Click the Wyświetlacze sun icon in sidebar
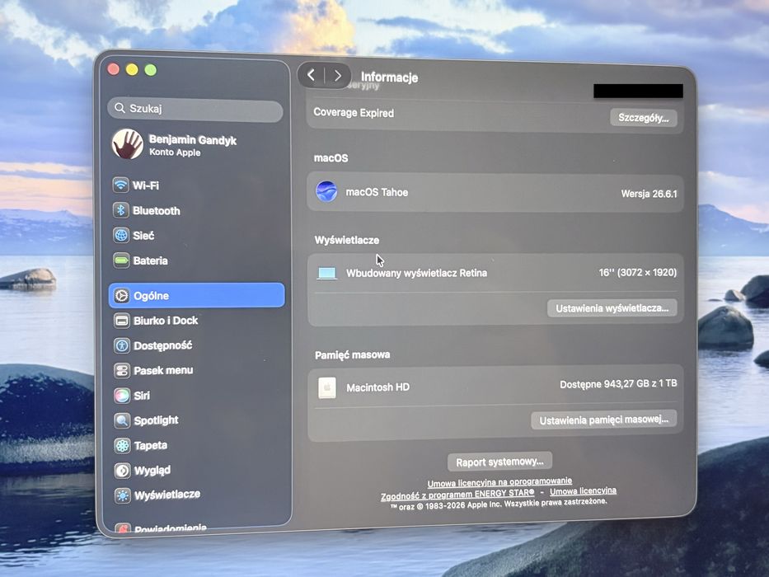The height and width of the screenshot is (577, 769). 123,495
